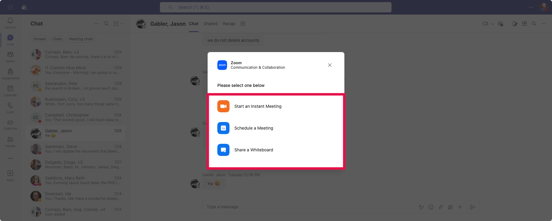Click the Teams logo in title bar
The width and height of the screenshot is (552, 221).
[24, 7]
